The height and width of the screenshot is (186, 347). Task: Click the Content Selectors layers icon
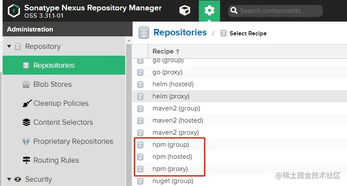(26, 122)
